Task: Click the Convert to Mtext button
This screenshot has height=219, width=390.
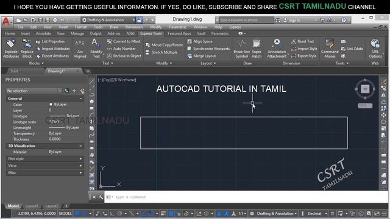Action: 124,41
